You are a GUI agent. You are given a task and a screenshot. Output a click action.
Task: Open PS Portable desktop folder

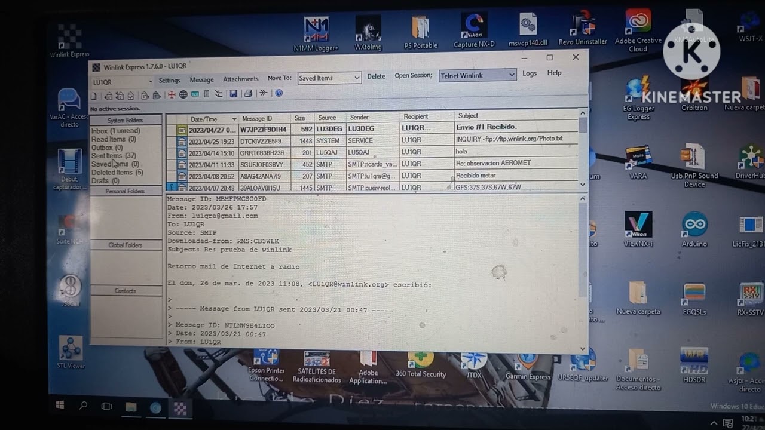(421, 32)
